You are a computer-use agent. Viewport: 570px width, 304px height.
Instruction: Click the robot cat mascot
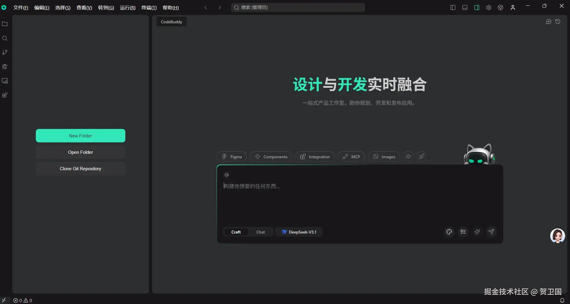tap(479, 154)
